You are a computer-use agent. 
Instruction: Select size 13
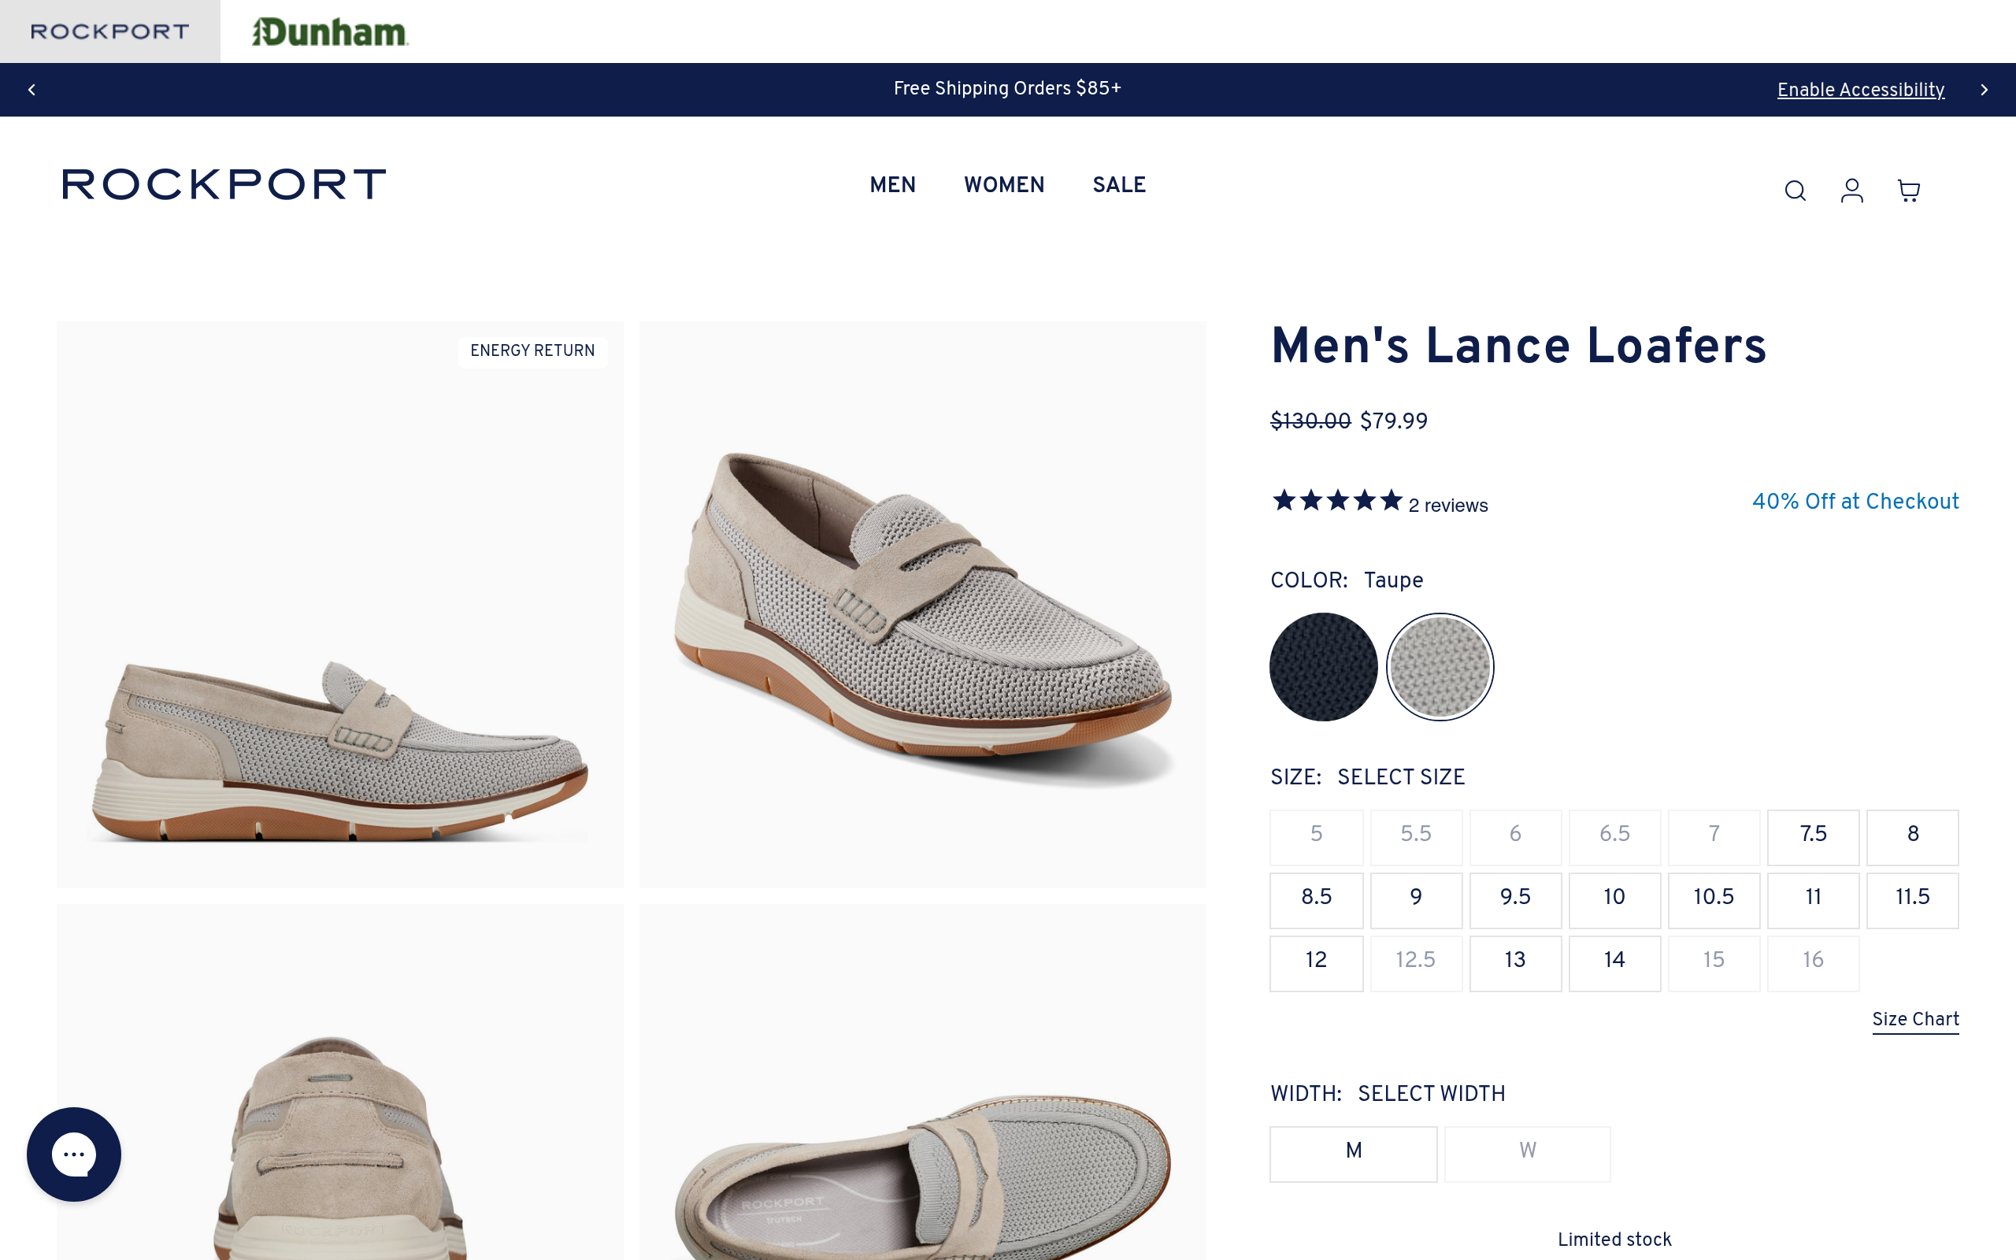point(1514,962)
